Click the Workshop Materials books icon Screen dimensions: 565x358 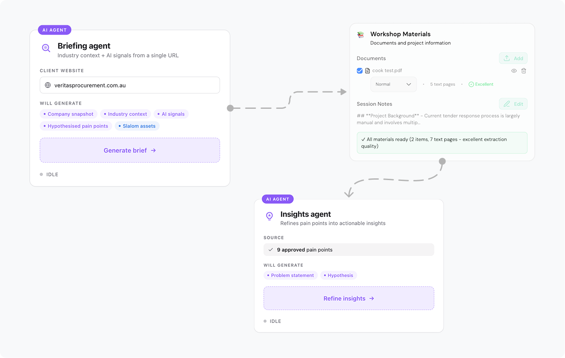pyautogui.click(x=361, y=35)
